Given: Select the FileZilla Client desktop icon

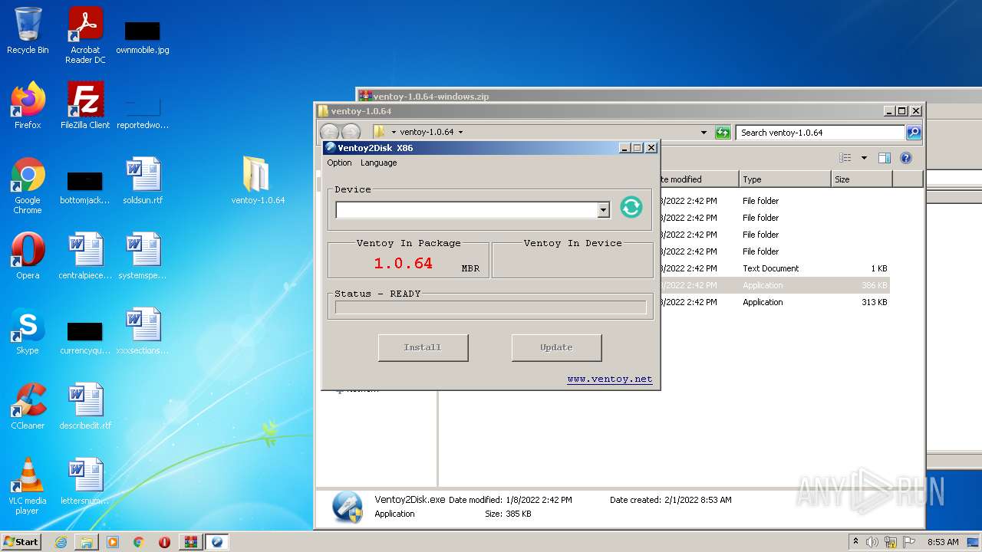Looking at the screenshot, I should tap(85, 106).
